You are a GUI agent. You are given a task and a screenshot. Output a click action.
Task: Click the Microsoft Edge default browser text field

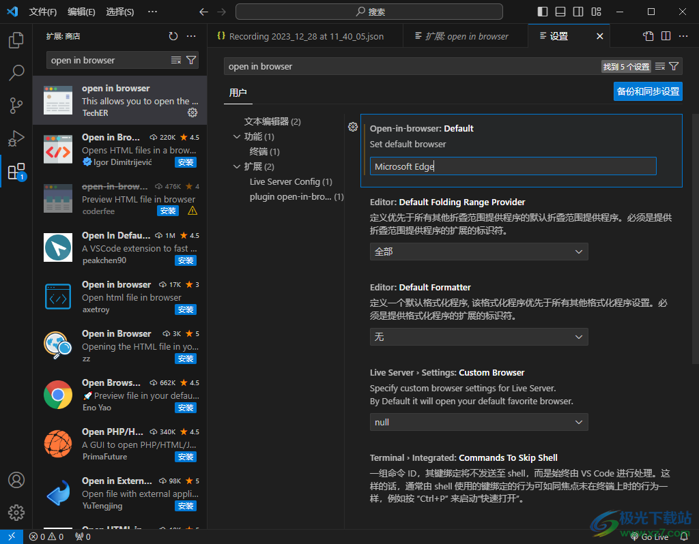[513, 166]
